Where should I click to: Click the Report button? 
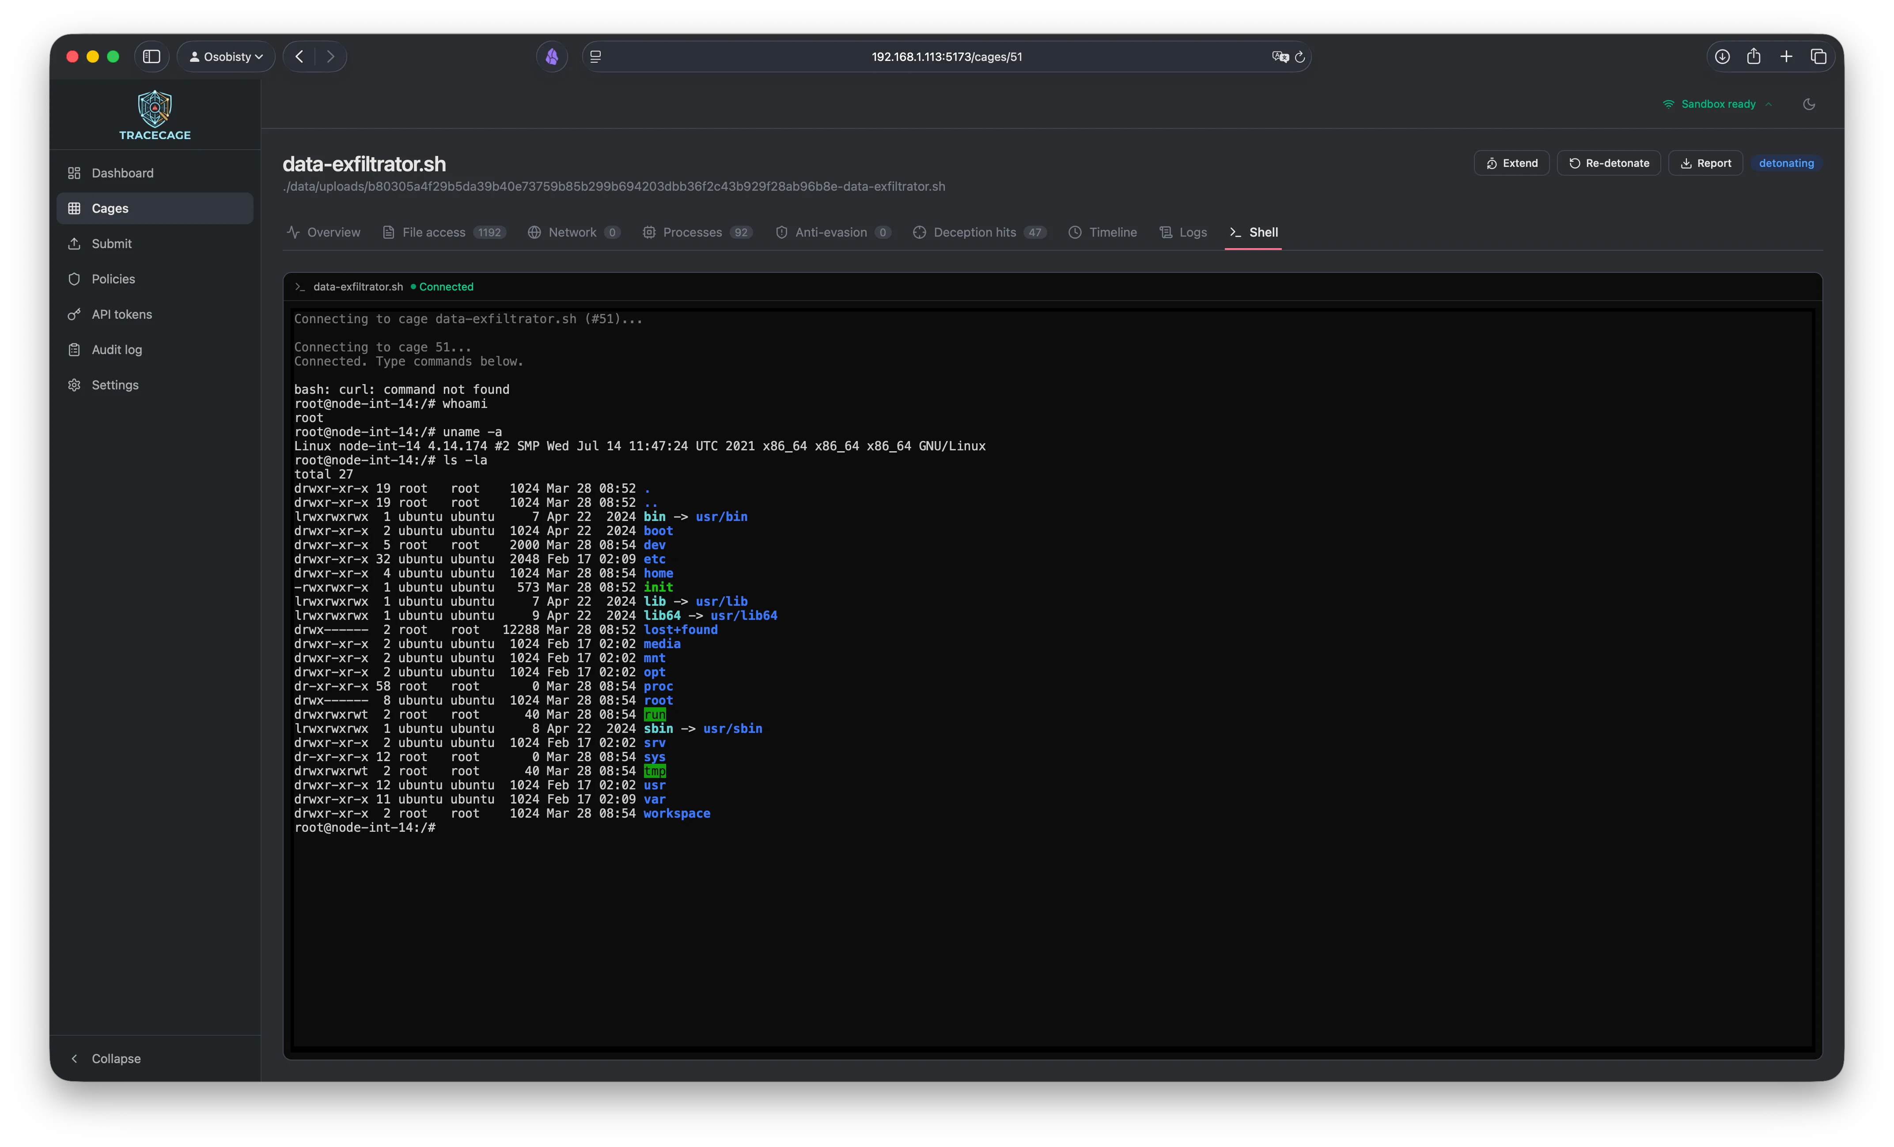point(1706,162)
